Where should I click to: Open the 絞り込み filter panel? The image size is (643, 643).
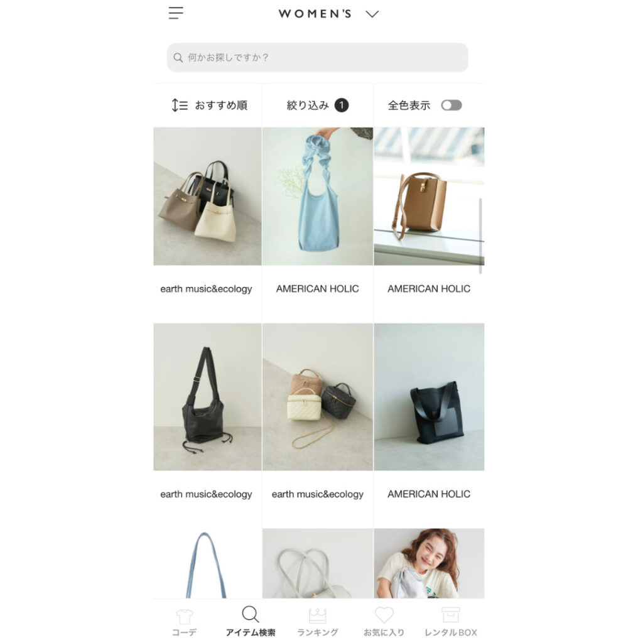(317, 105)
